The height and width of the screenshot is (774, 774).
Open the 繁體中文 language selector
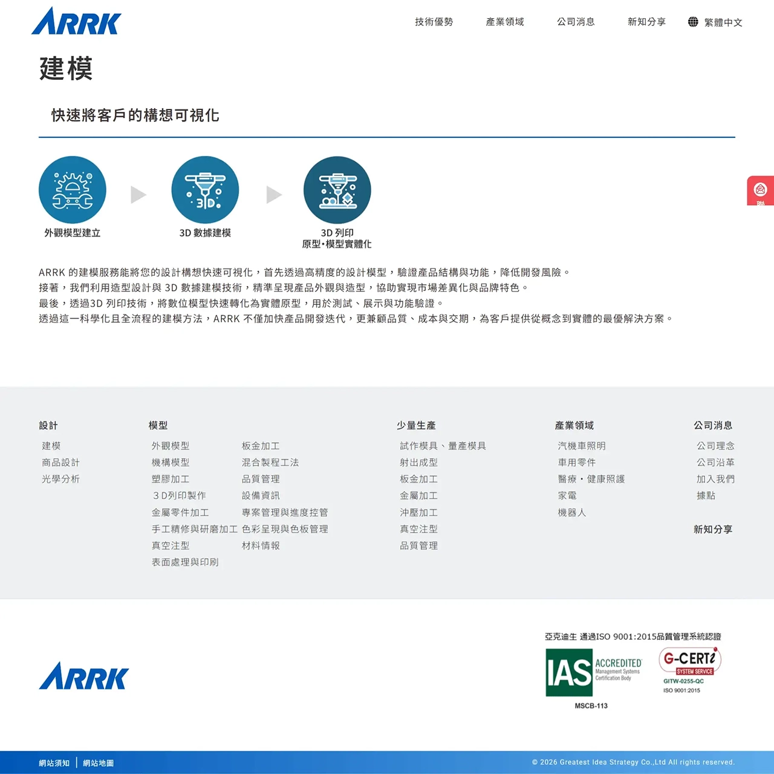pos(723,22)
